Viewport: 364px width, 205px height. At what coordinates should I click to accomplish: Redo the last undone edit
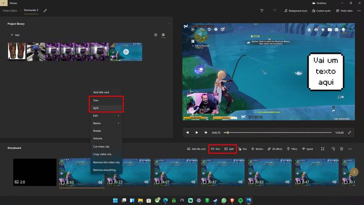pos(274,10)
